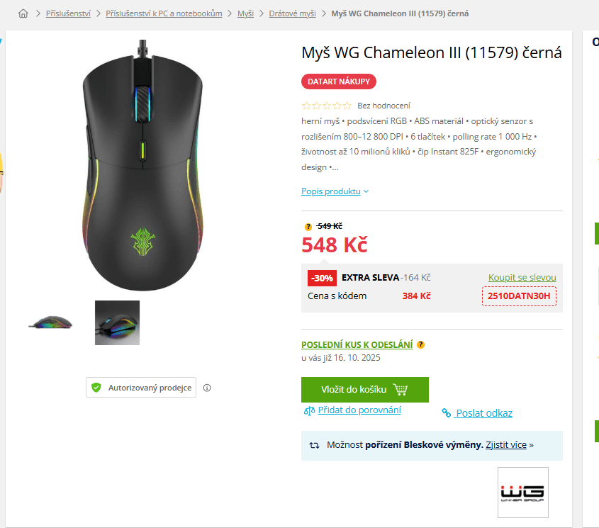599x528 pixels.
Task: Click Koupit se slevou link
Action: point(522,277)
